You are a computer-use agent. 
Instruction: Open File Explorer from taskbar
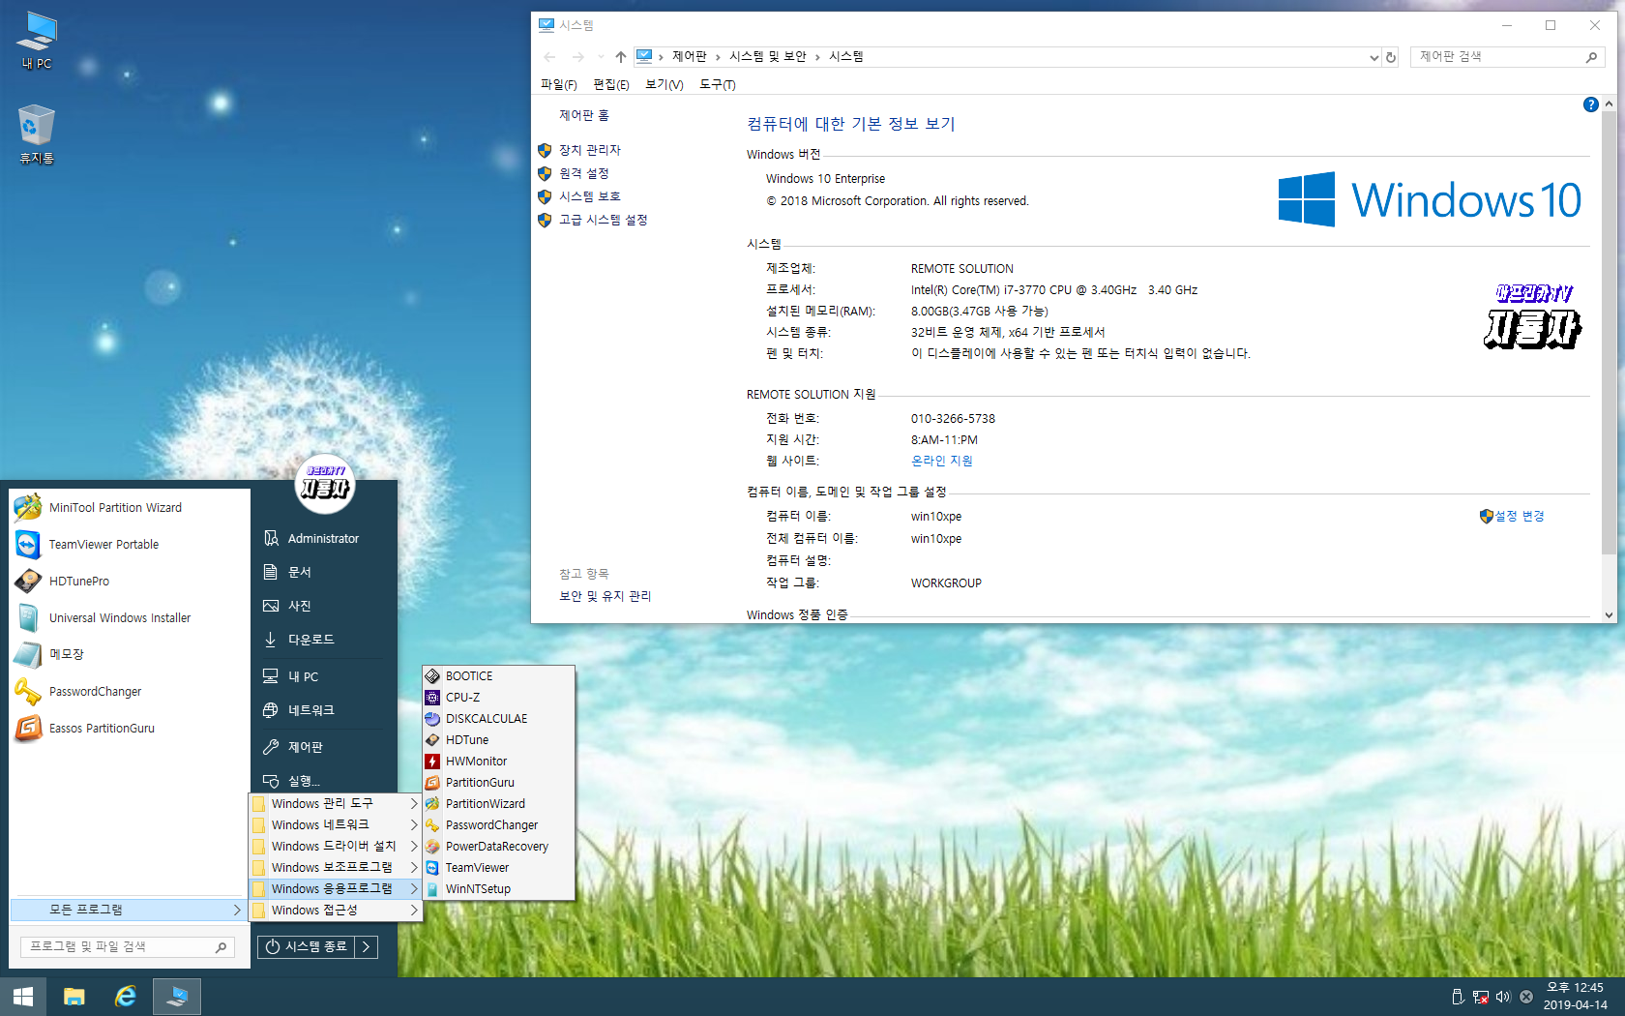tap(74, 997)
